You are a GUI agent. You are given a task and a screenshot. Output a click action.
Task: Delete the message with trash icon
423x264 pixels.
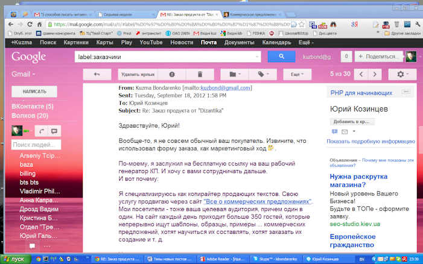200,74
